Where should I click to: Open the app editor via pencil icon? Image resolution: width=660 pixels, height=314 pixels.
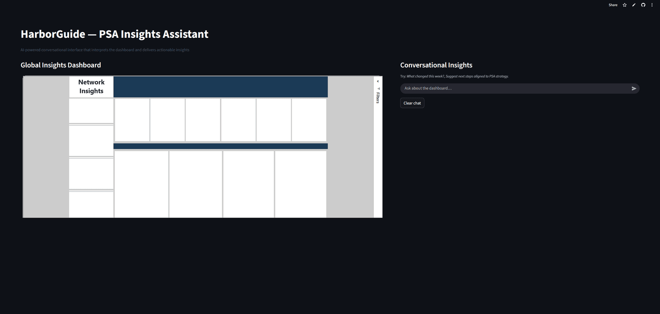point(634,5)
